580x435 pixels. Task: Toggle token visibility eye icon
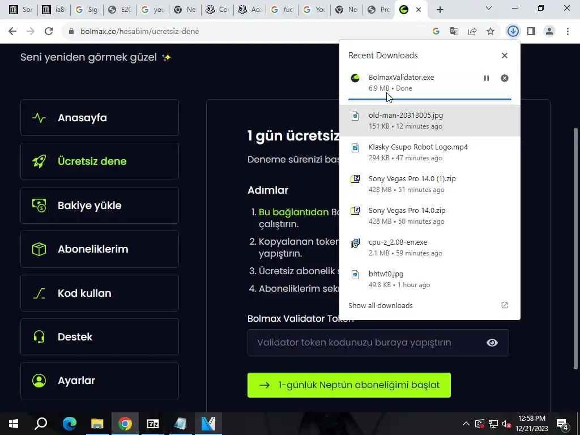click(x=492, y=343)
